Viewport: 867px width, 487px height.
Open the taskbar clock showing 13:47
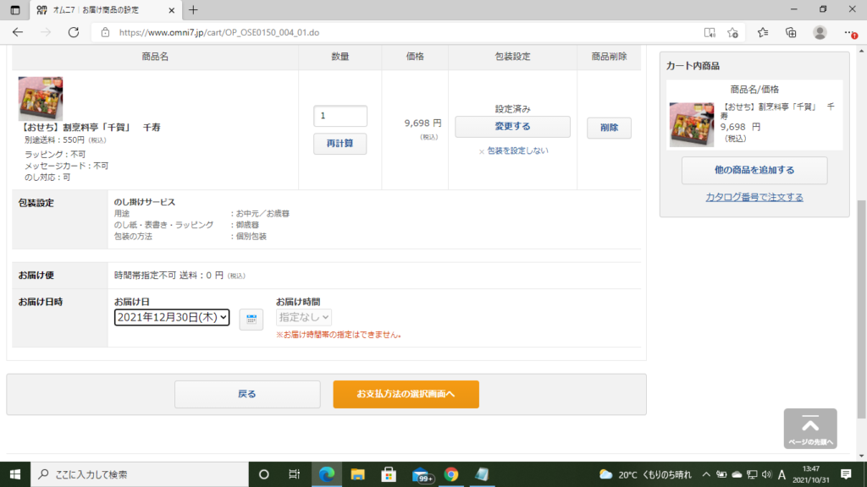(x=811, y=474)
